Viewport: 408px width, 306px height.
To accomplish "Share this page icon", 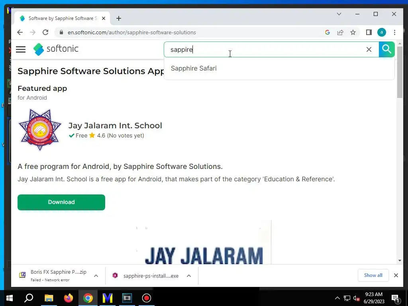I will coord(340,32).
